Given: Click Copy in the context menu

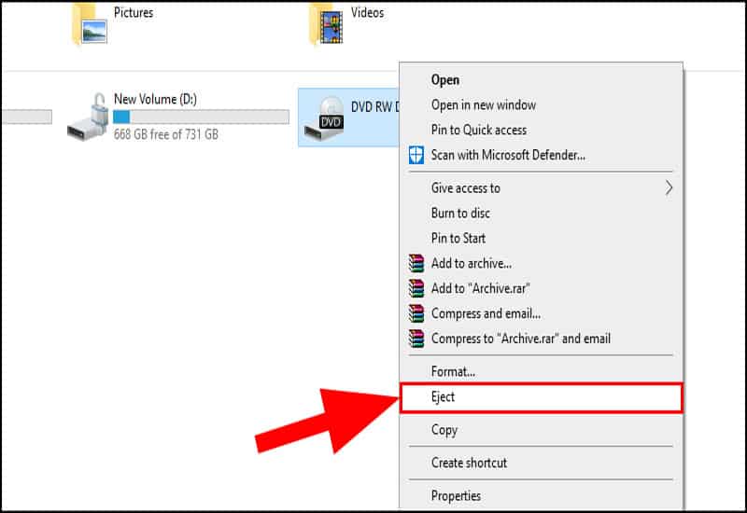Looking at the screenshot, I should [x=444, y=430].
